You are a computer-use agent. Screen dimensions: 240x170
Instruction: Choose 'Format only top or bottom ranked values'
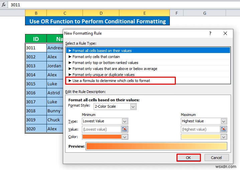click(105, 63)
